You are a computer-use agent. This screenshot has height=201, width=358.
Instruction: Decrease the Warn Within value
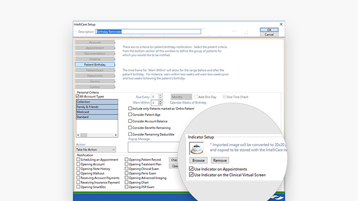(x=160, y=104)
